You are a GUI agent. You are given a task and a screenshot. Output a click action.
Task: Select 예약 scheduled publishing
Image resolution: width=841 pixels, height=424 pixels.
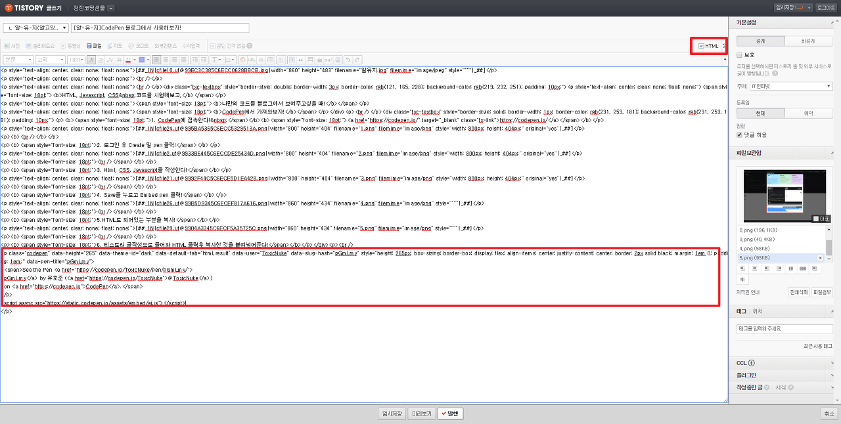(809, 113)
